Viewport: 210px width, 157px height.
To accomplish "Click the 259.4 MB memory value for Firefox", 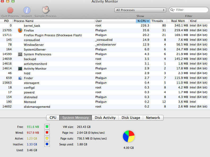I will coord(181,30).
